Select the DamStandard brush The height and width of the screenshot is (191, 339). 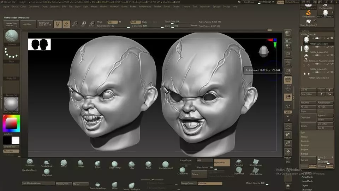(x=166, y=165)
